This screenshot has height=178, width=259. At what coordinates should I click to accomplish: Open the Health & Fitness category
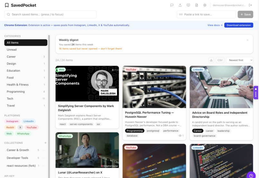[26, 85]
